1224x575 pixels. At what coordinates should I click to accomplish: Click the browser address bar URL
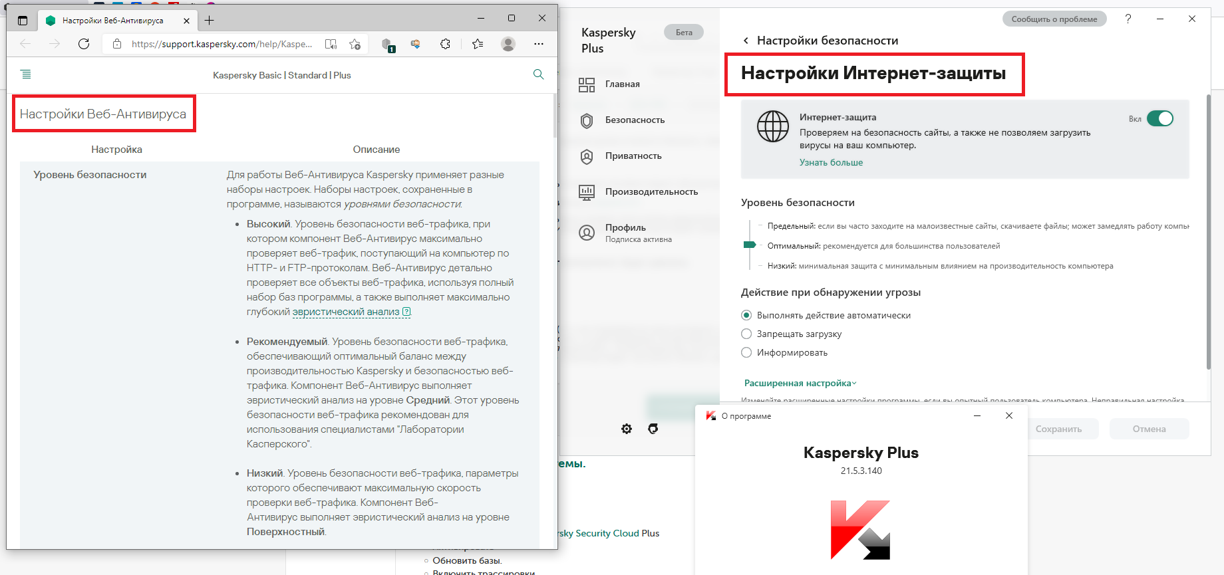[x=222, y=44]
